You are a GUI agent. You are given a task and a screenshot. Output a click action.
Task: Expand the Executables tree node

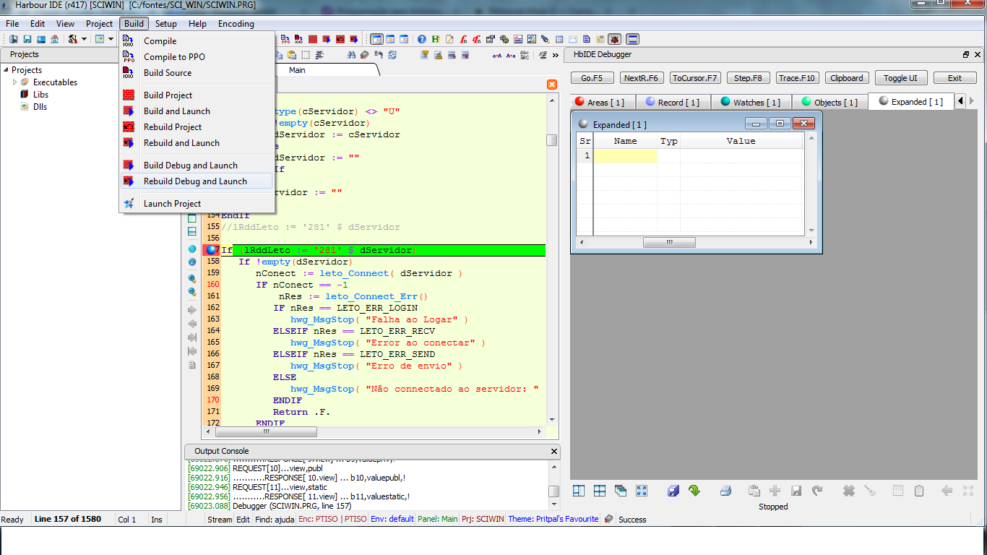click(x=14, y=82)
